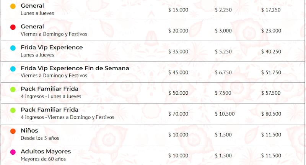
Task: Click the $ 80.500 total price
Action: tap(271, 114)
